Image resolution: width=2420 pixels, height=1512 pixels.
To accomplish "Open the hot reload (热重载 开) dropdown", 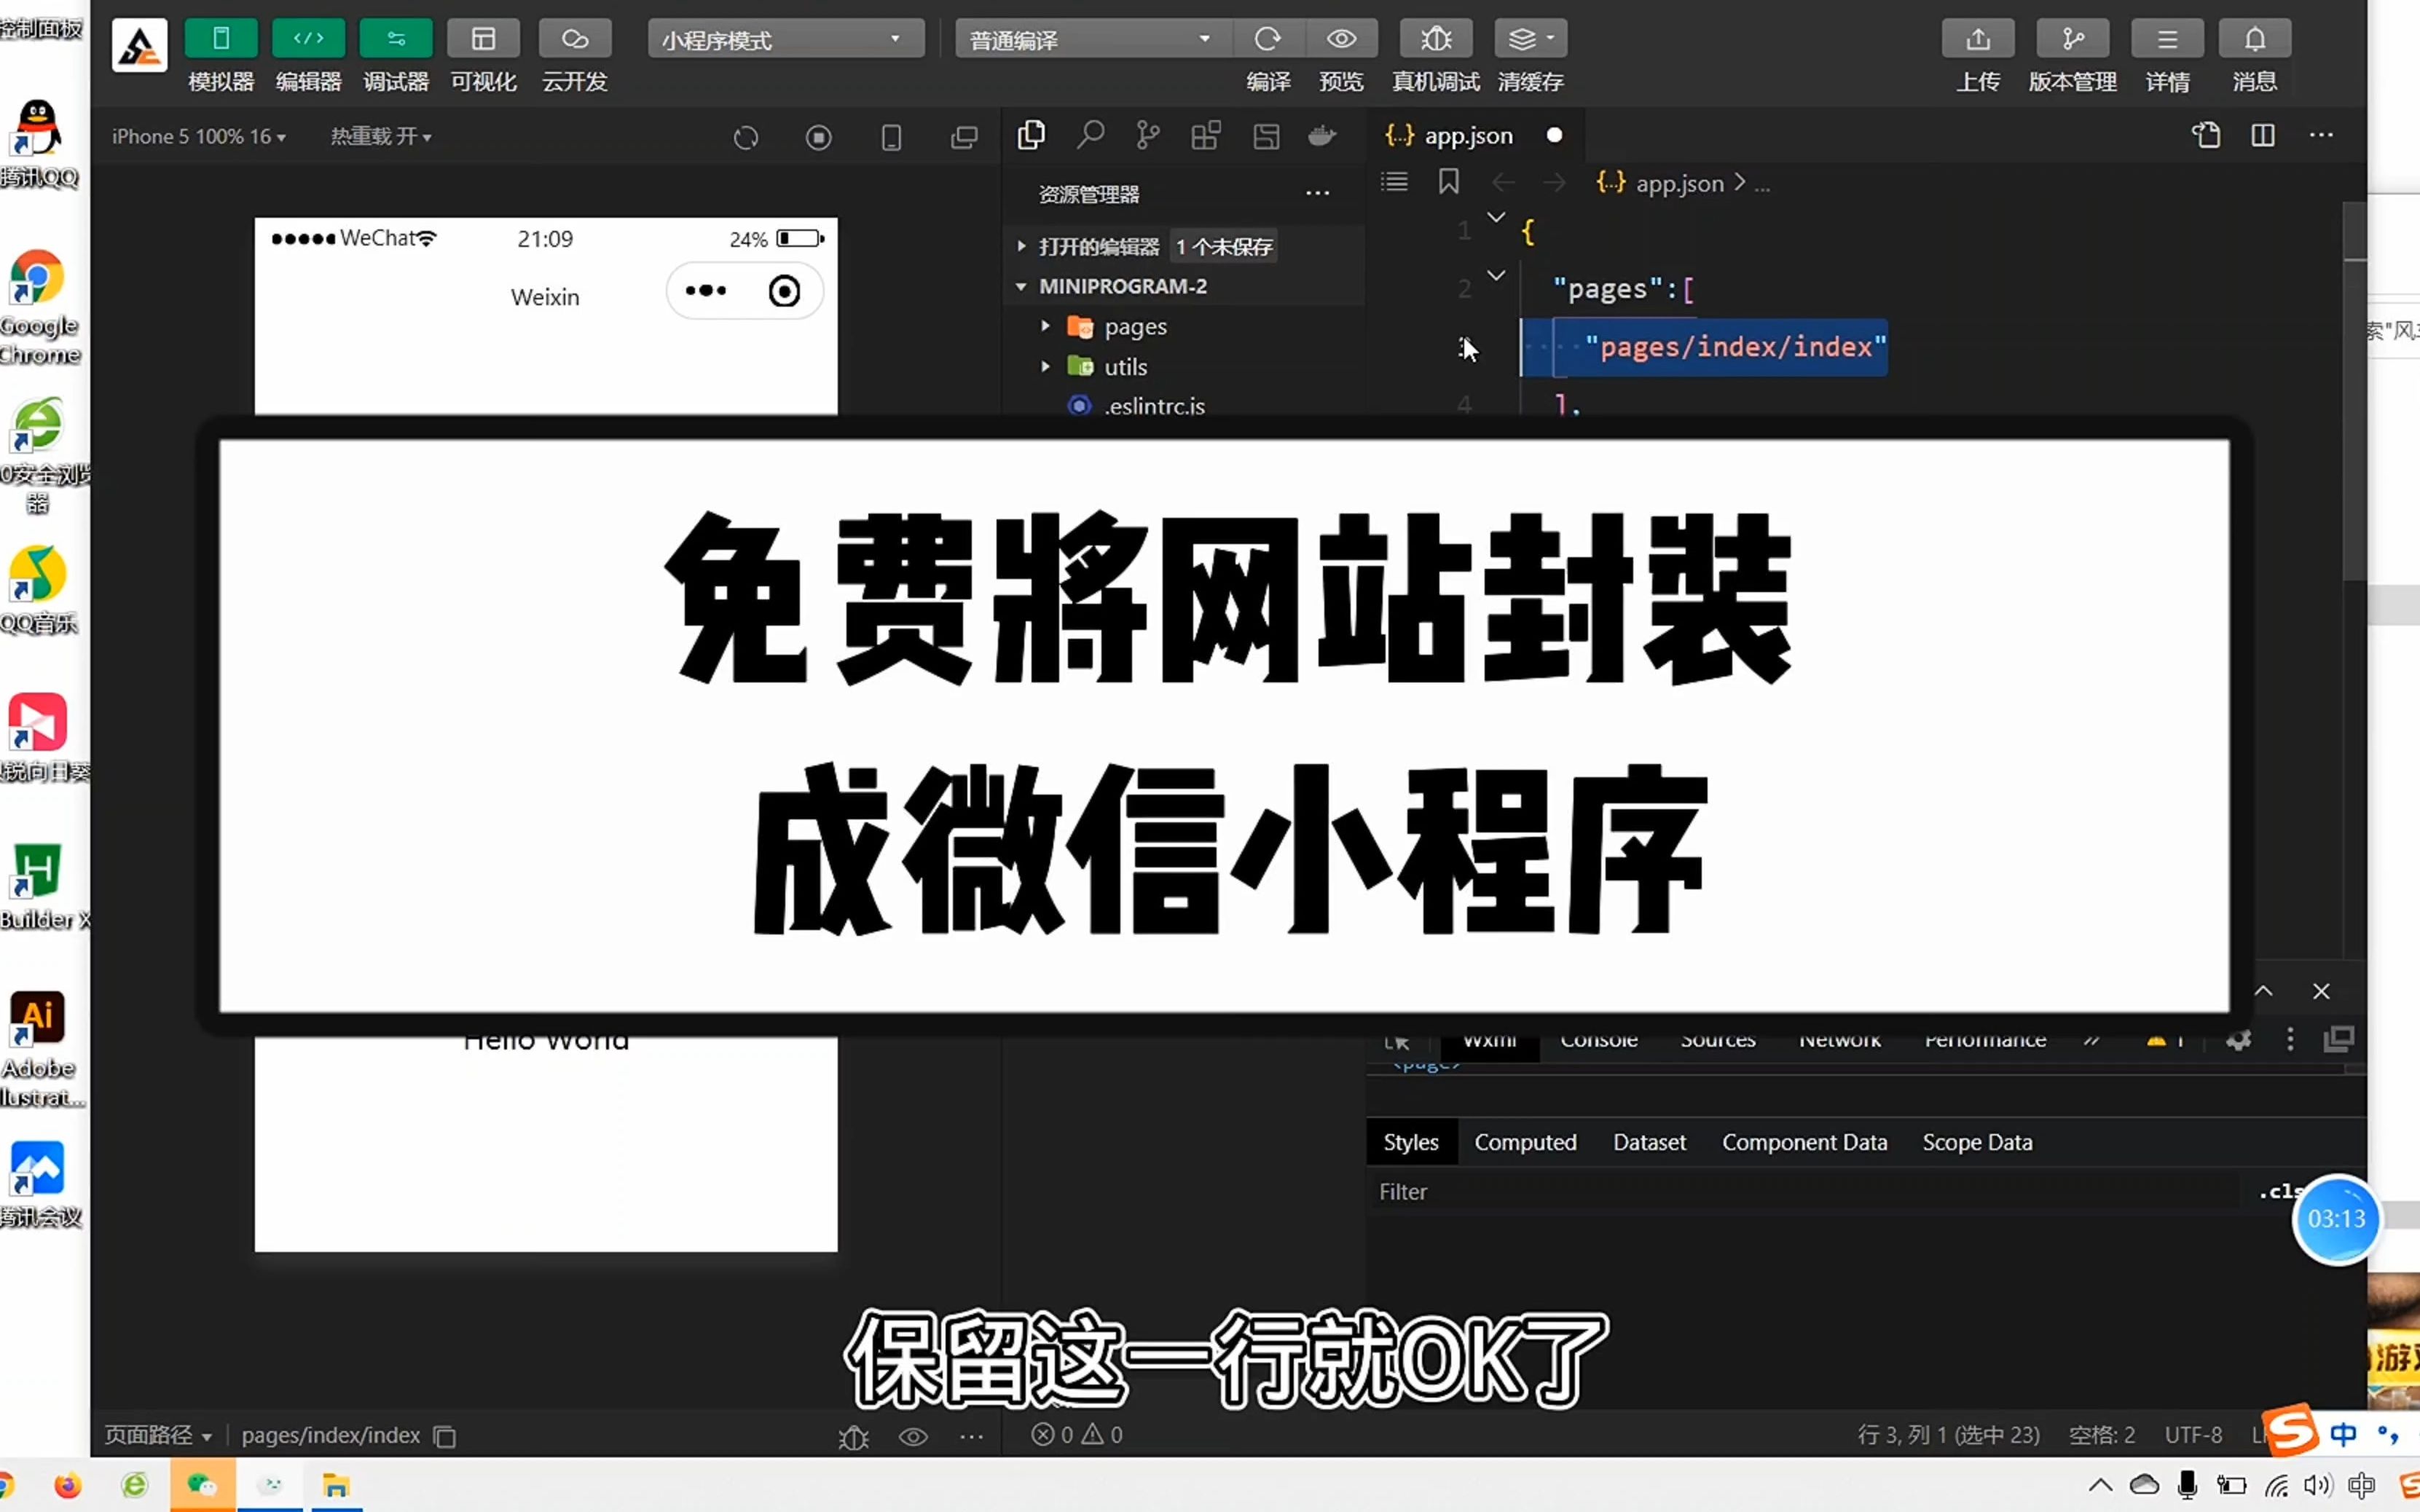I will click(381, 136).
